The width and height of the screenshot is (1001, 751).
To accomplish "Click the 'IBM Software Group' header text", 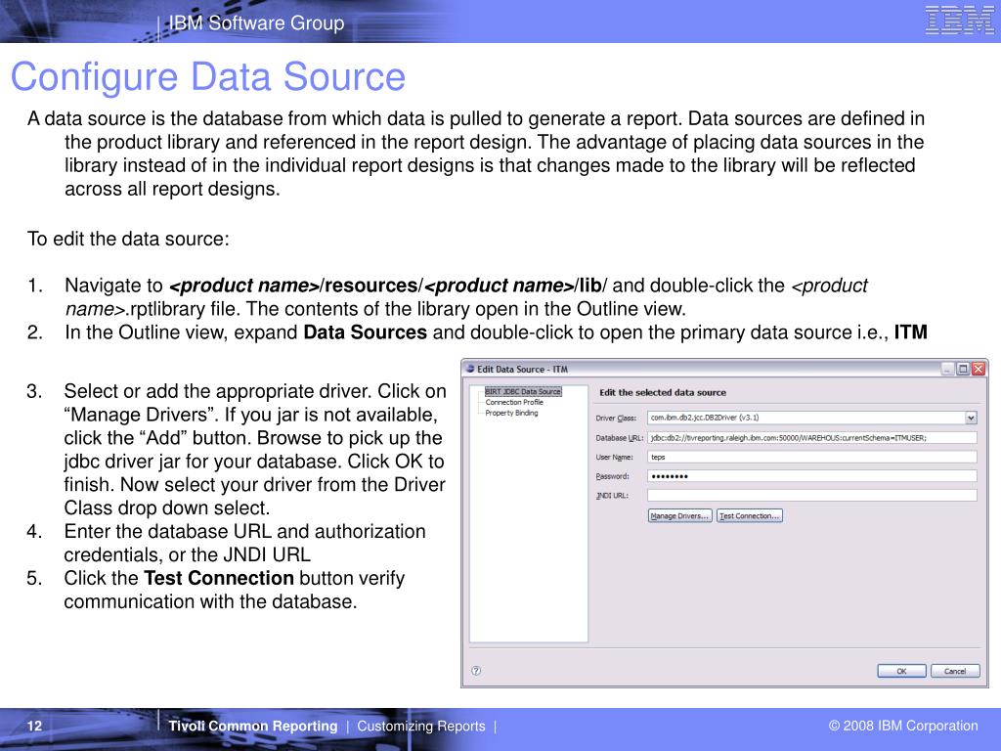I will [x=257, y=23].
